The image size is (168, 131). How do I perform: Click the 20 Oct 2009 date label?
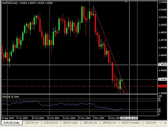click(x=38, y=118)
